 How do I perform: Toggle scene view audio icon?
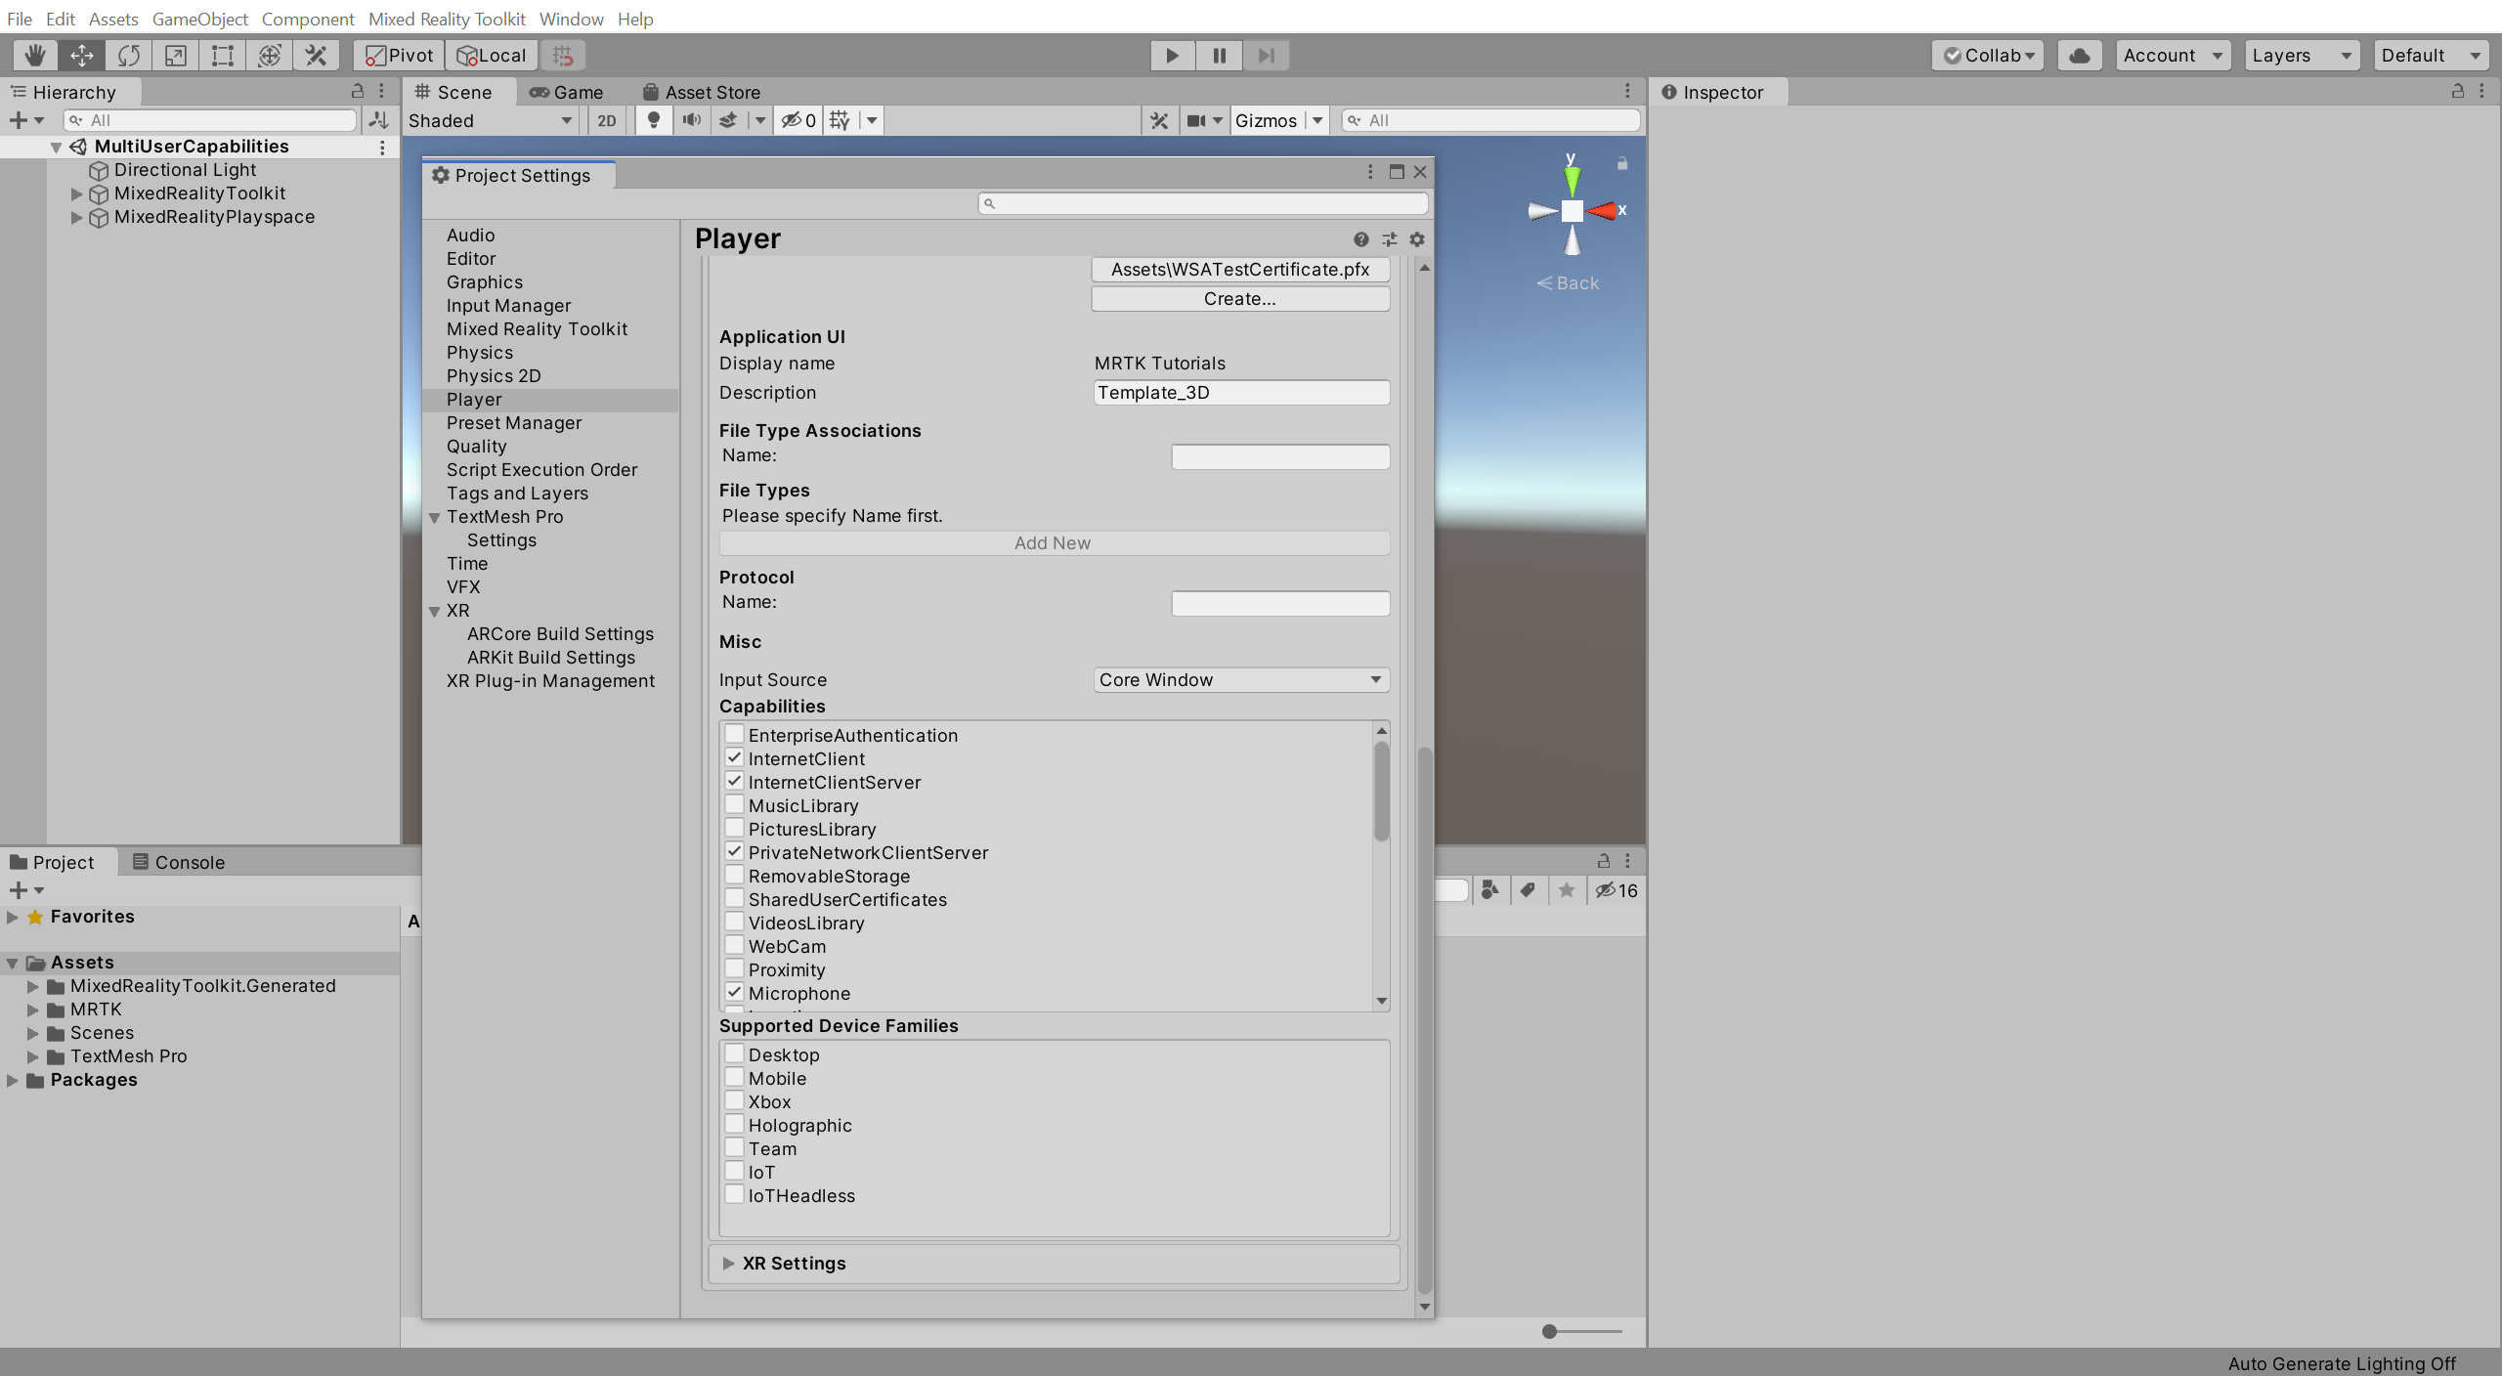coord(691,120)
